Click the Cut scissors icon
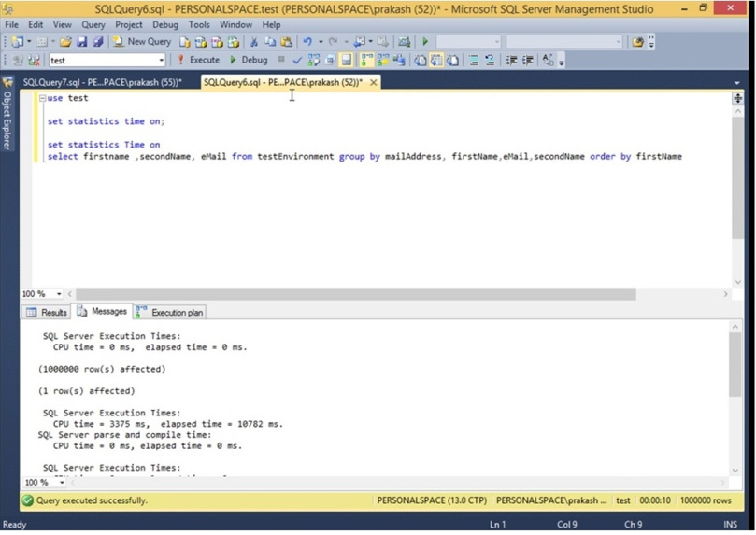Screen dimensions: 756x535 coord(254,42)
